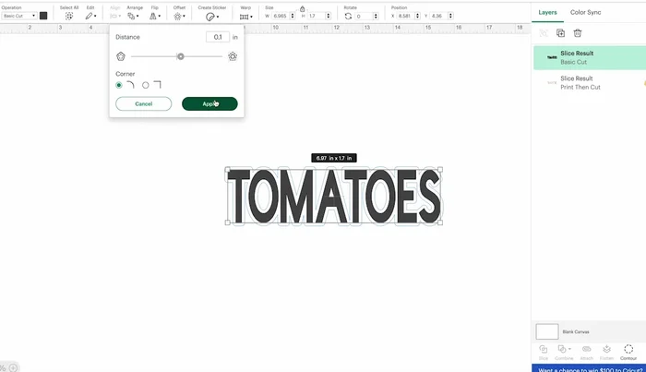The image size is (646, 372).
Task: Toggle the size aspect ratio lock
Action: [x=302, y=8]
